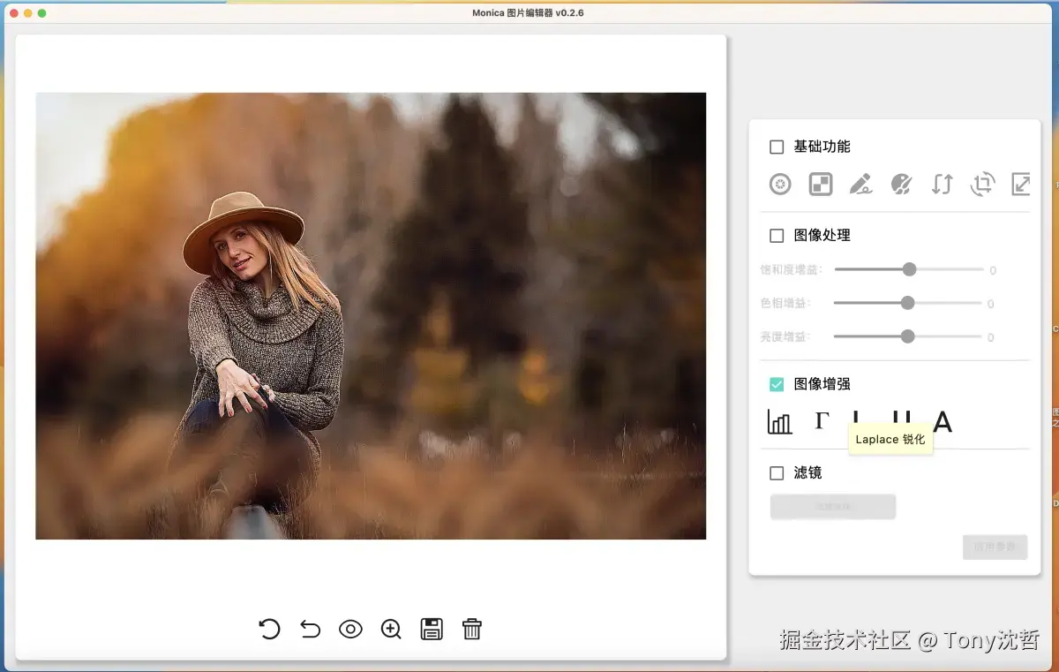This screenshot has width=1059, height=672.
Task: Enable the 图像处理 checkbox
Action: [777, 236]
